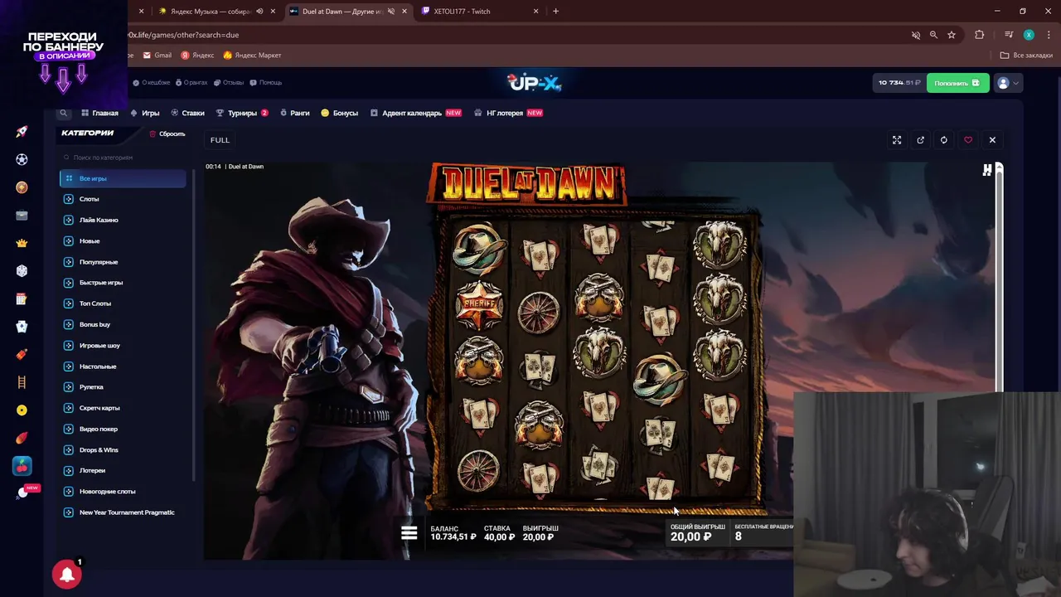1061x597 pixels.
Task: Open the user profile dropdown
Action: (1008, 83)
